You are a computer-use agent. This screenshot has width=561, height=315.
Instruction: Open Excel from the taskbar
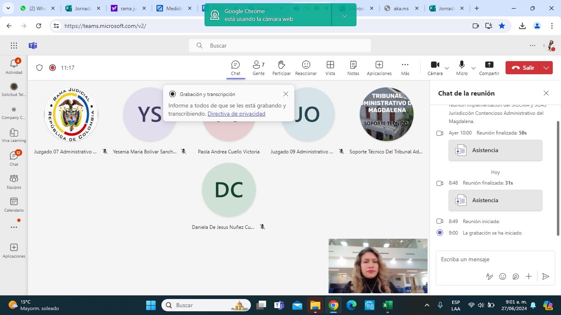point(387,305)
